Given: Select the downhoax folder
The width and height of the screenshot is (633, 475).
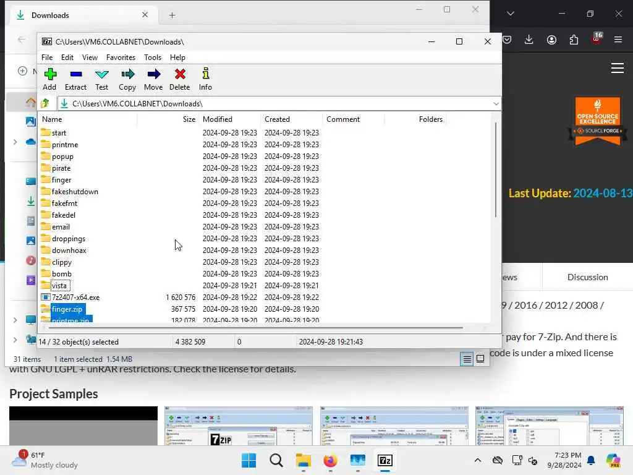Looking at the screenshot, I should (x=69, y=250).
